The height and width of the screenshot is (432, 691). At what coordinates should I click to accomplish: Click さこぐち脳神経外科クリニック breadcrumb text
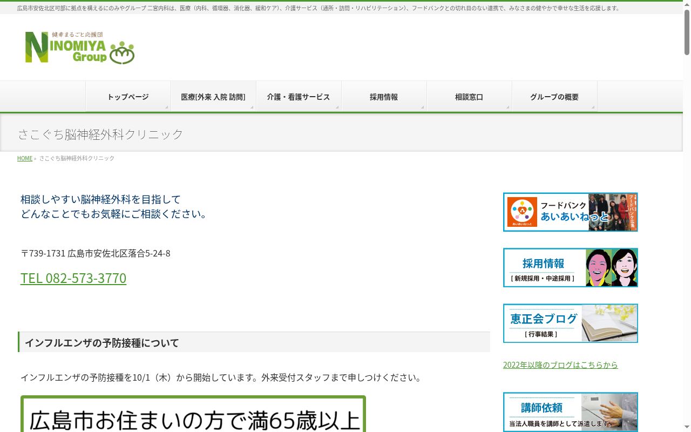[x=77, y=158]
